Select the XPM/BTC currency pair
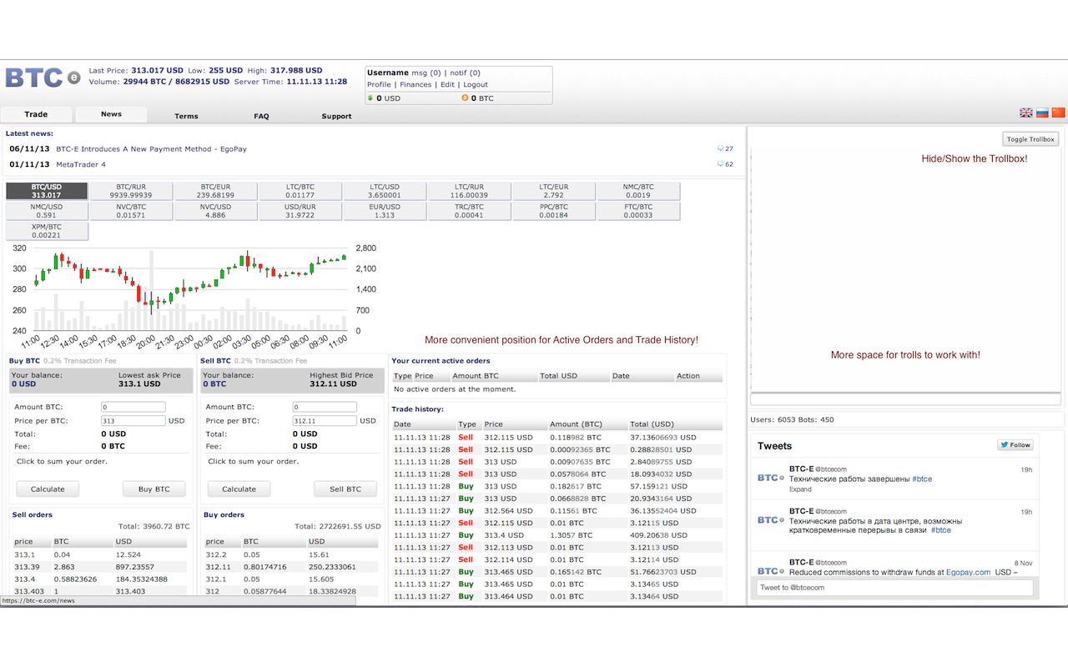 (47, 231)
